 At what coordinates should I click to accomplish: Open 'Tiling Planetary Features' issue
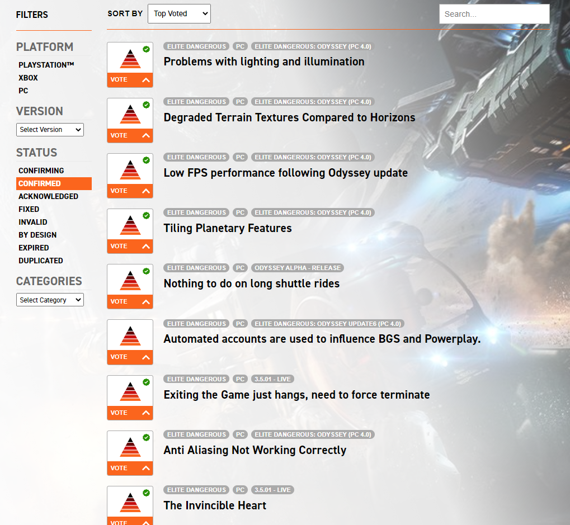pyautogui.click(x=228, y=228)
